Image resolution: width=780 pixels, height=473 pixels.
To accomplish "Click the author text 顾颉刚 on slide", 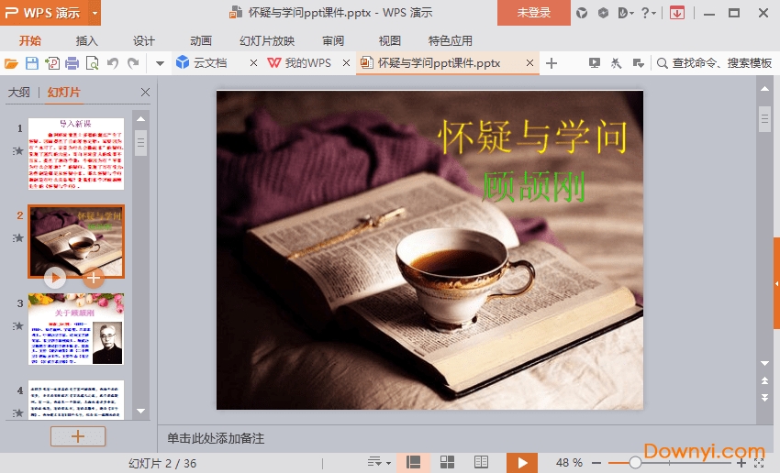I will tap(534, 187).
